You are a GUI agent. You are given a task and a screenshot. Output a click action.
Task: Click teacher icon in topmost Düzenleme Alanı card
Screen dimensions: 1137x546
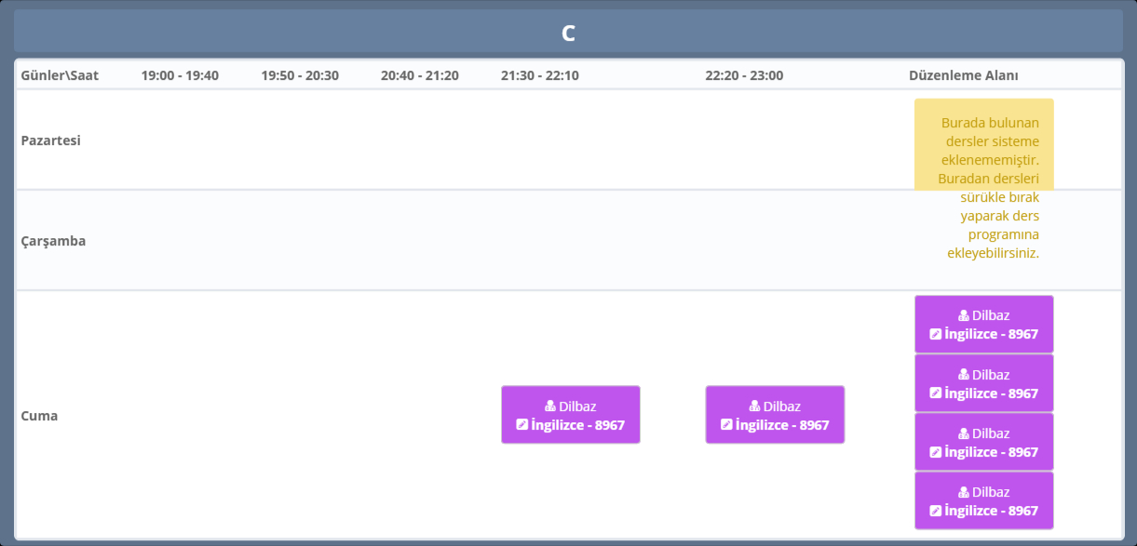click(964, 315)
